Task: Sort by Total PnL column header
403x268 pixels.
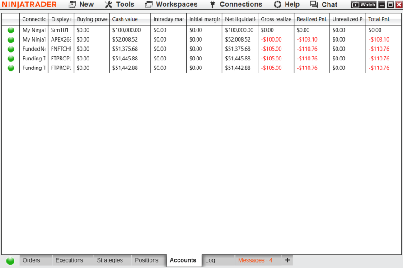Action: (x=383, y=19)
